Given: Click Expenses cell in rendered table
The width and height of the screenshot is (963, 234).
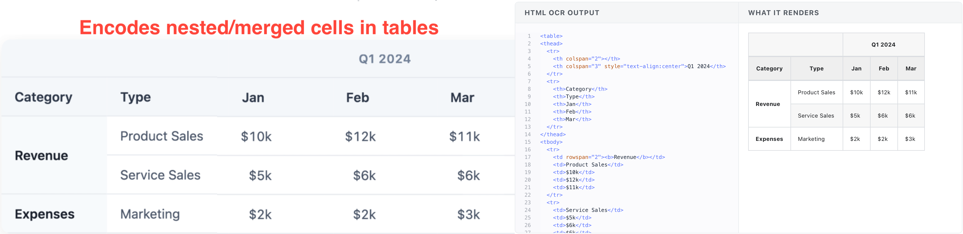Looking at the screenshot, I should (769, 139).
